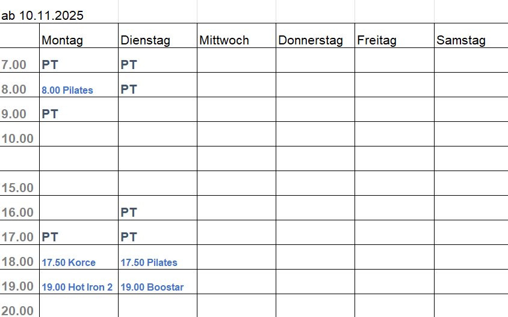Select the "17.50 Korce" class cell

(x=69, y=262)
